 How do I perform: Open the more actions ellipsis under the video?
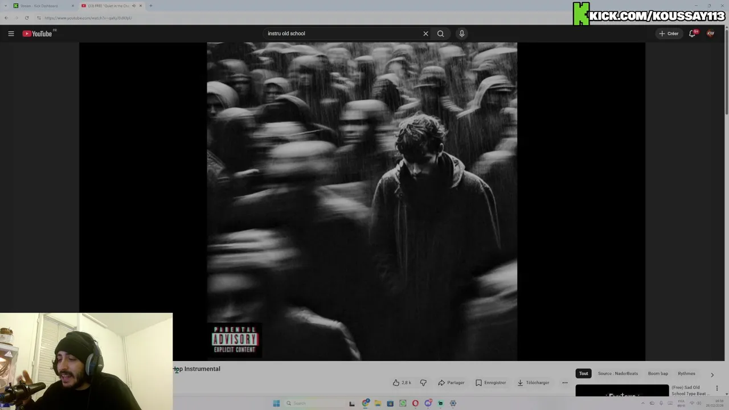565,383
